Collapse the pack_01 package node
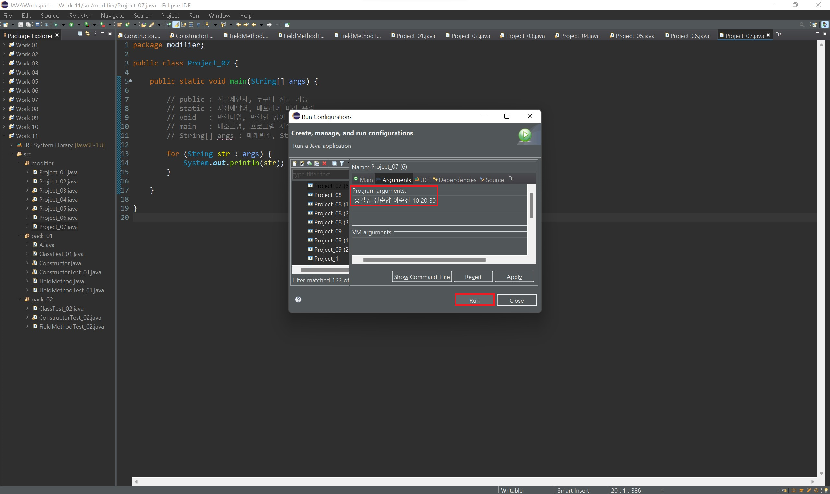 point(20,236)
